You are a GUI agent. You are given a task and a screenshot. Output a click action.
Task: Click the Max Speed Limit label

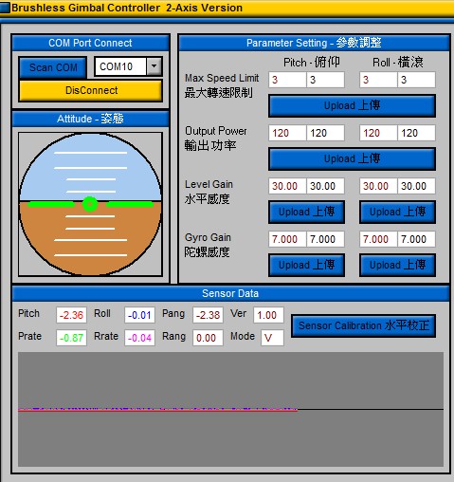[222, 78]
